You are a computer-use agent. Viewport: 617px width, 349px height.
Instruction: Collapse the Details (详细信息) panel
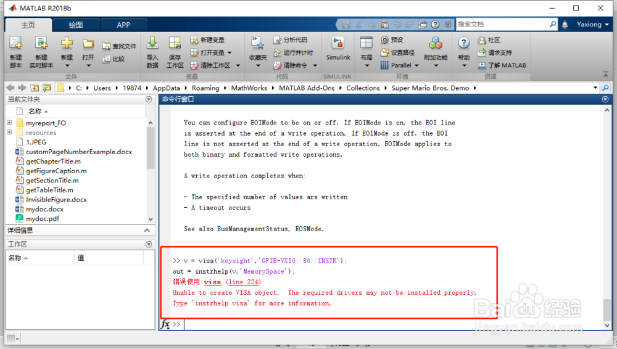(x=147, y=230)
